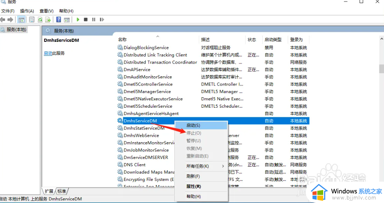Open the 帮助(H) menu in the menu bar
This screenshot has height=203, width=384.
66,11
